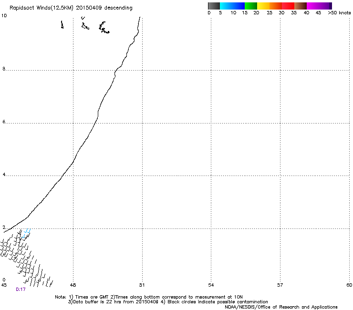353x310 pixels.
Task: Select the latitude axis label '2'
Action: 4,227
